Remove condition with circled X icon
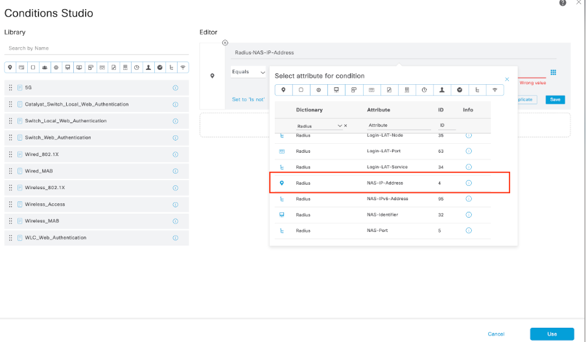This screenshot has height=342, width=586. [x=225, y=43]
